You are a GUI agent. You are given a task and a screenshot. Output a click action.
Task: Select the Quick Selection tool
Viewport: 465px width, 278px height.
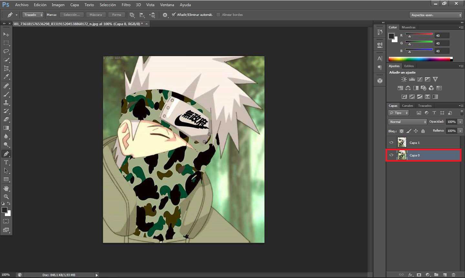pos(6,60)
